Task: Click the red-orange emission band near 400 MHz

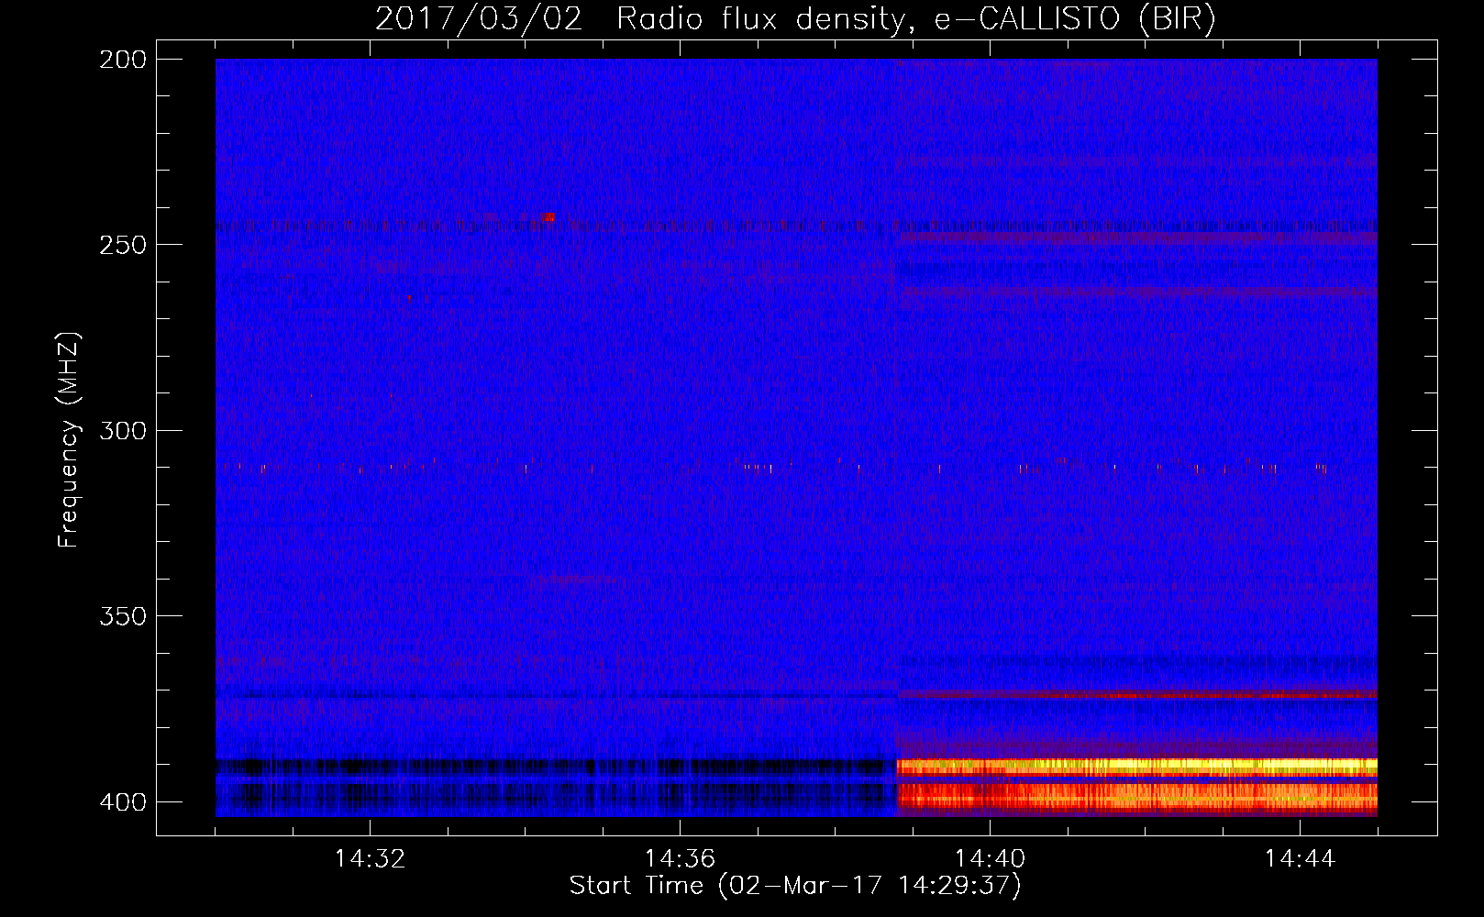Action: coord(1136,799)
